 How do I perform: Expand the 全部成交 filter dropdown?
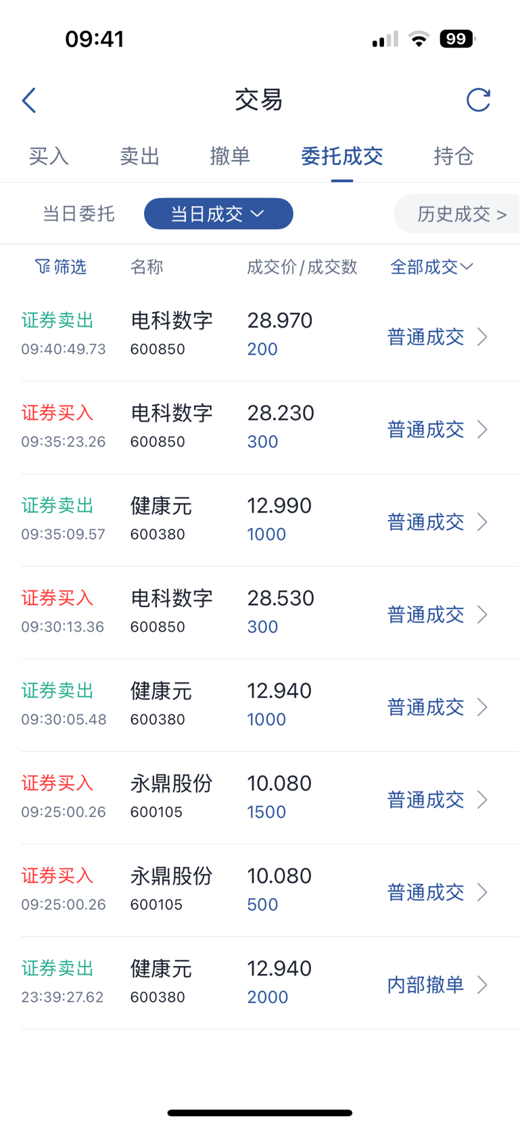point(431,267)
